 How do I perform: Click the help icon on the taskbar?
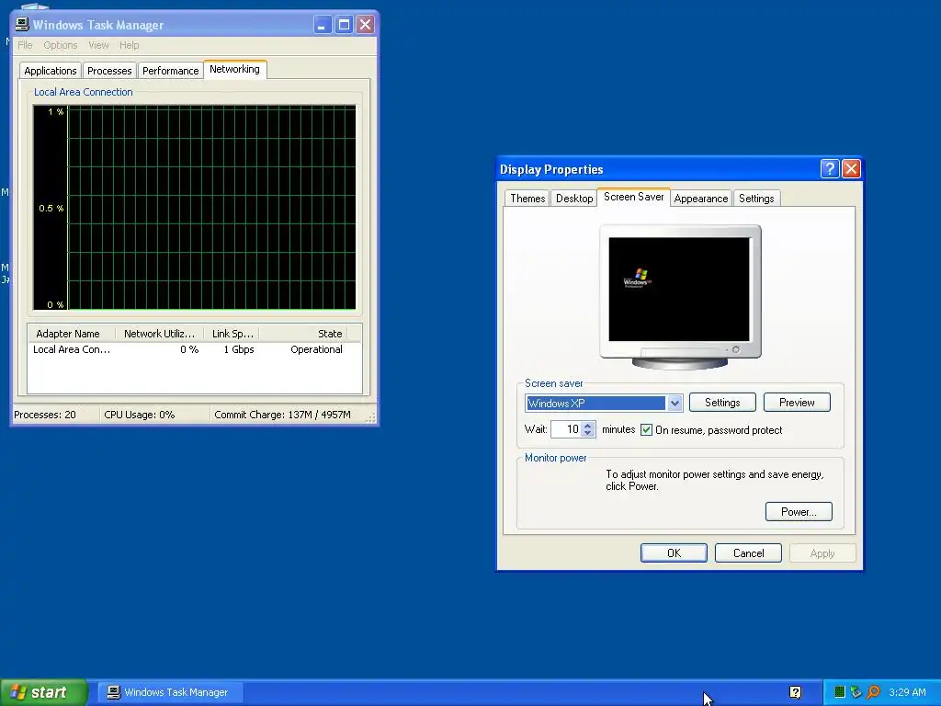pyautogui.click(x=795, y=692)
